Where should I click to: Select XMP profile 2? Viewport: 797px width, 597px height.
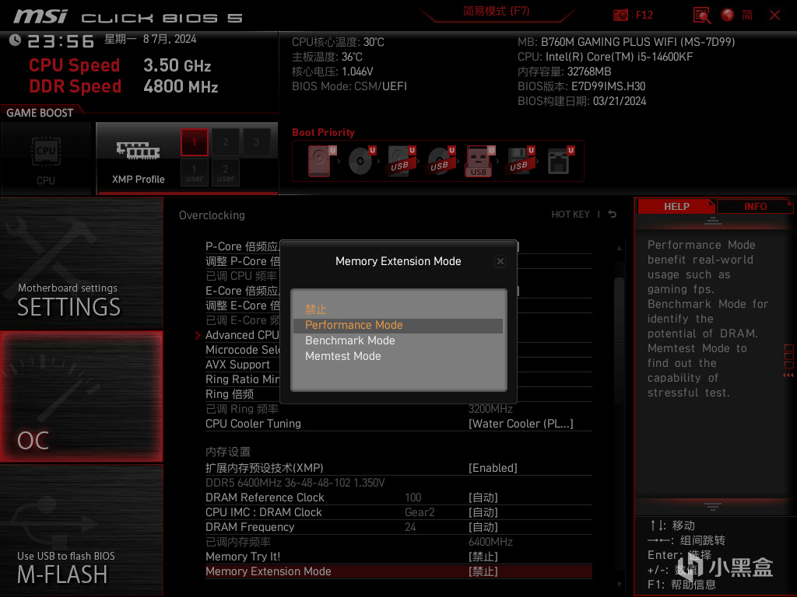225,142
